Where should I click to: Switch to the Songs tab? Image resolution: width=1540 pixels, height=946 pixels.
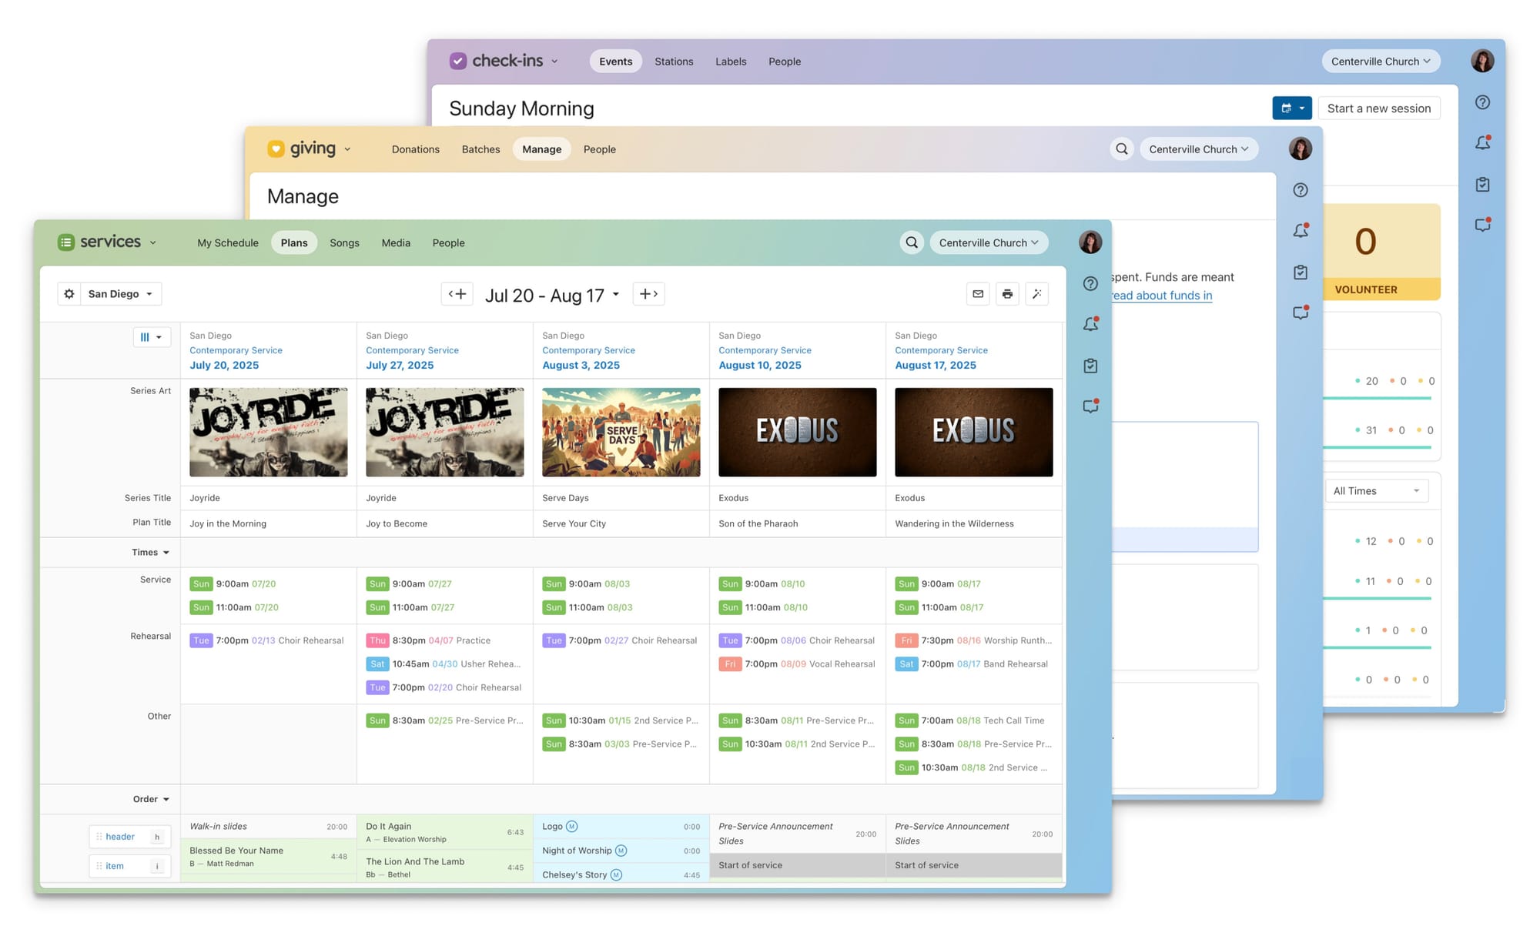point(344,242)
